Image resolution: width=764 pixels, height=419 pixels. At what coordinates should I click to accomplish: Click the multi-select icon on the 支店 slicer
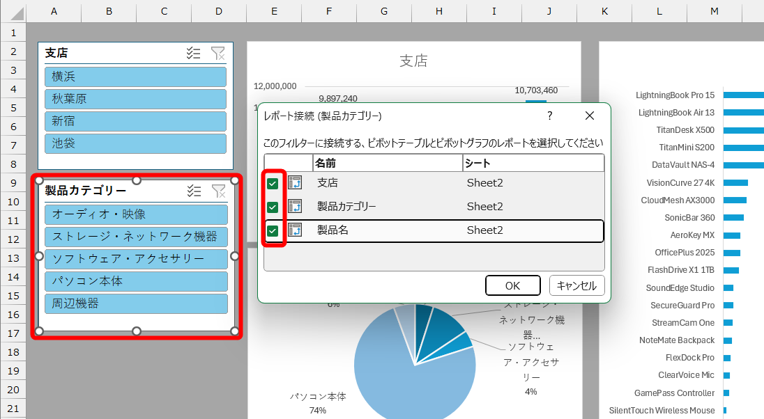(194, 52)
